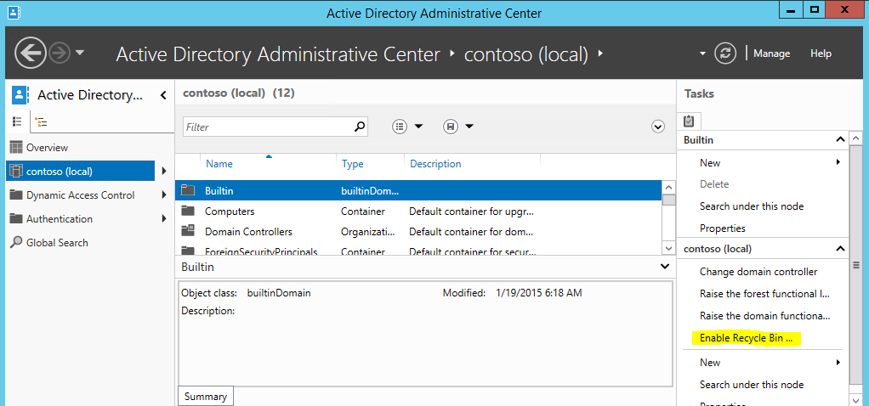869x406 pixels.
Task: Open Properties under Builtin tasks
Action: [x=723, y=228]
